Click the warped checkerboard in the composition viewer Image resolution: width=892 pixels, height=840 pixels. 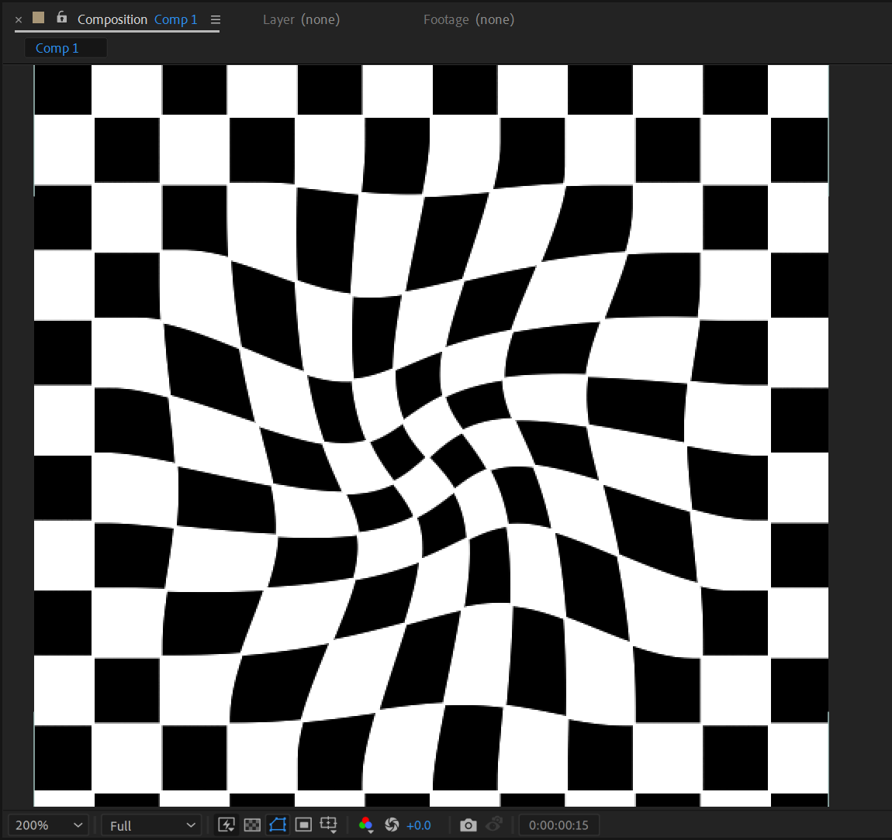click(431, 435)
